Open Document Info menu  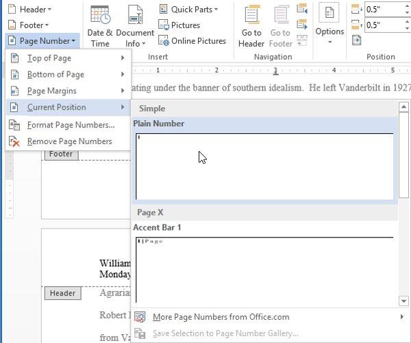[135, 26]
